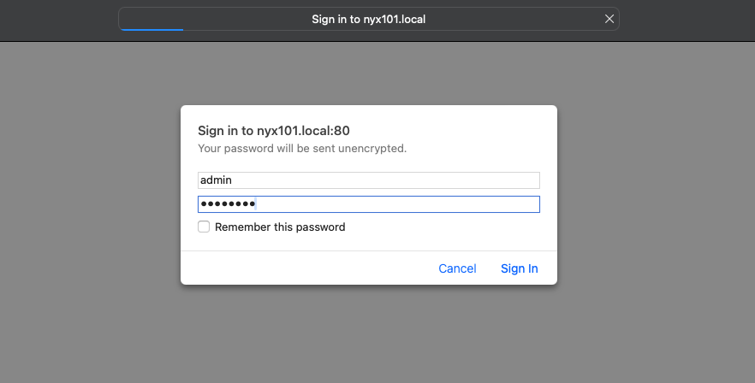The height and width of the screenshot is (383, 755).
Task: Click the unencrypted password warning text
Action: coord(302,148)
